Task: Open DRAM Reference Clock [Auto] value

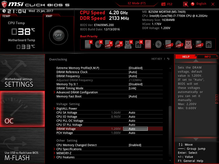Action: pyautogui.click(x=133, y=72)
